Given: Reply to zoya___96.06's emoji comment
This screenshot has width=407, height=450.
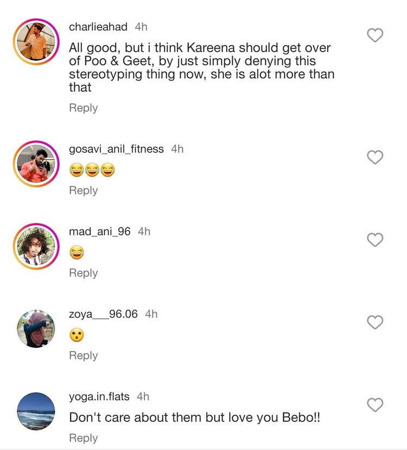Looking at the screenshot, I should click(x=83, y=356).
